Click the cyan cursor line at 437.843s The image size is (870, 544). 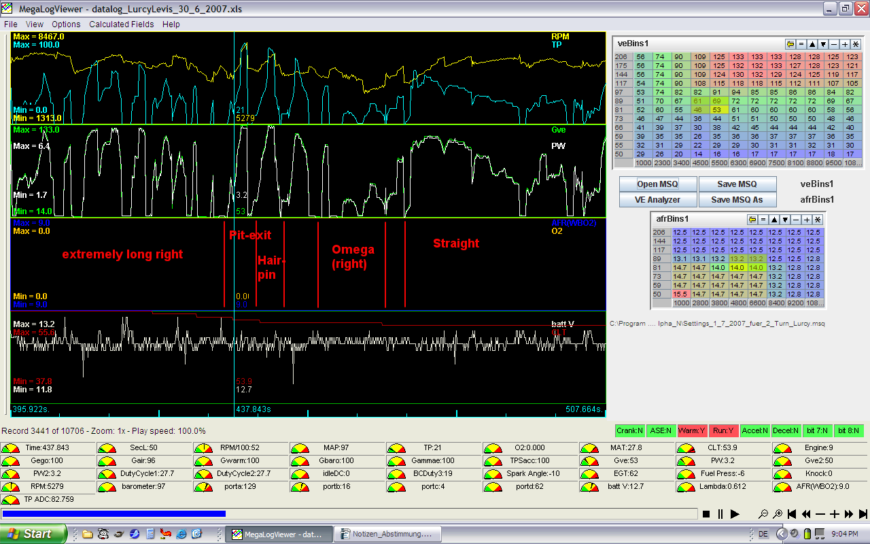click(234, 224)
